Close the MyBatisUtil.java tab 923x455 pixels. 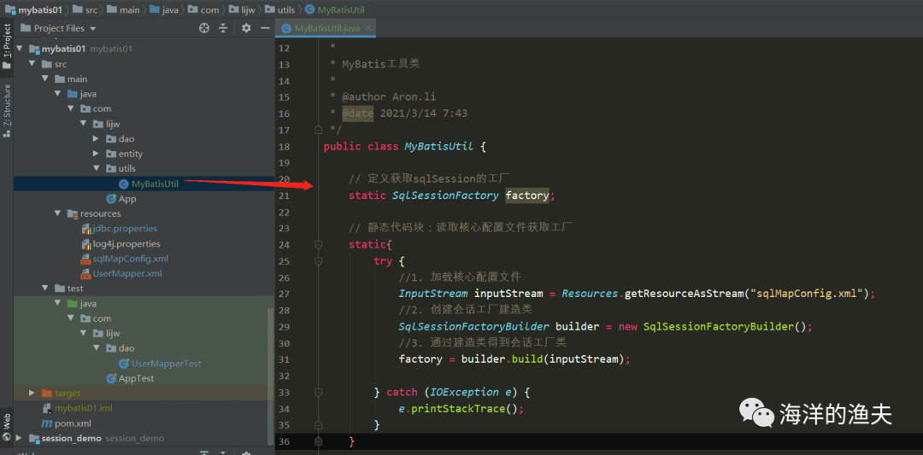coord(367,28)
